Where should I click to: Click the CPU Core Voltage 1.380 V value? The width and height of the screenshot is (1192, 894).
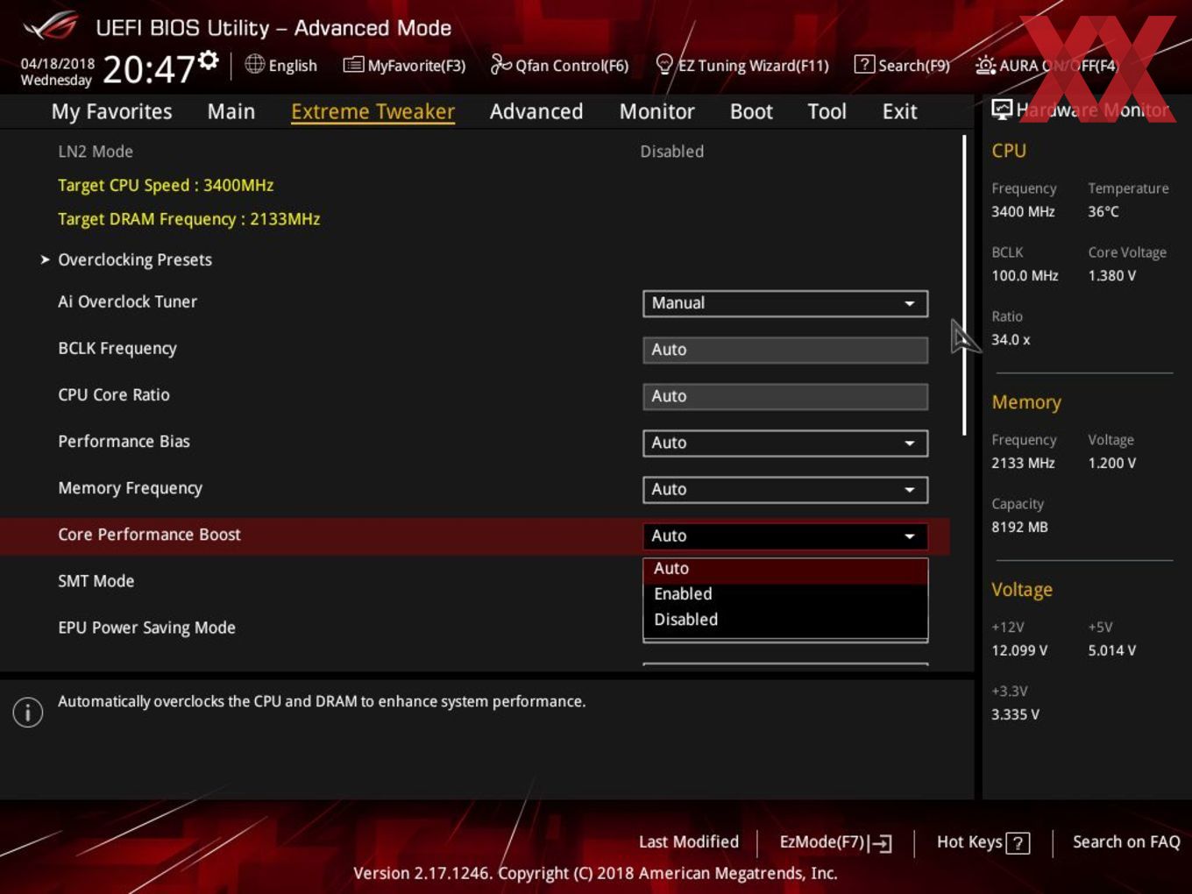(1111, 275)
